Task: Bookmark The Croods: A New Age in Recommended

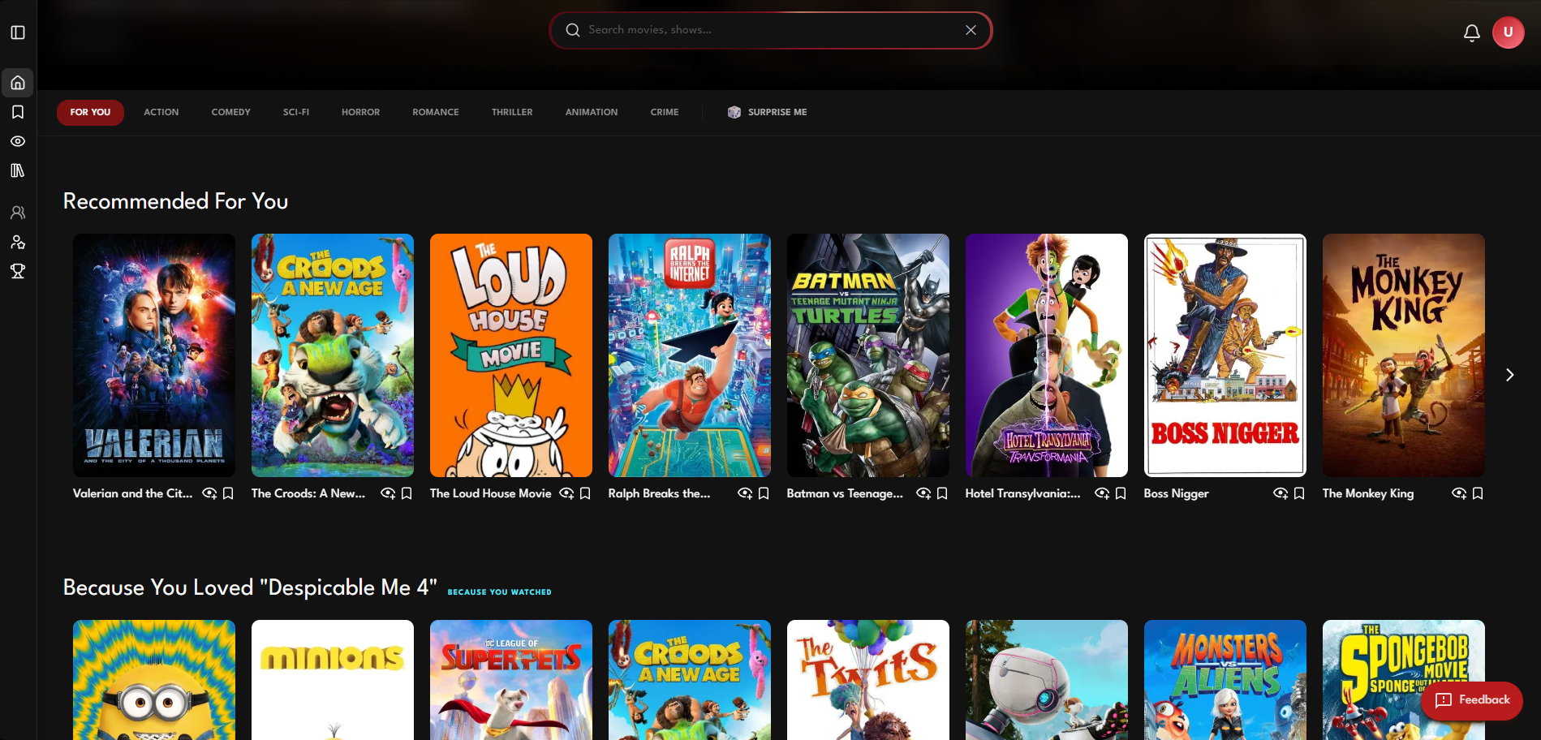Action: tap(407, 493)
